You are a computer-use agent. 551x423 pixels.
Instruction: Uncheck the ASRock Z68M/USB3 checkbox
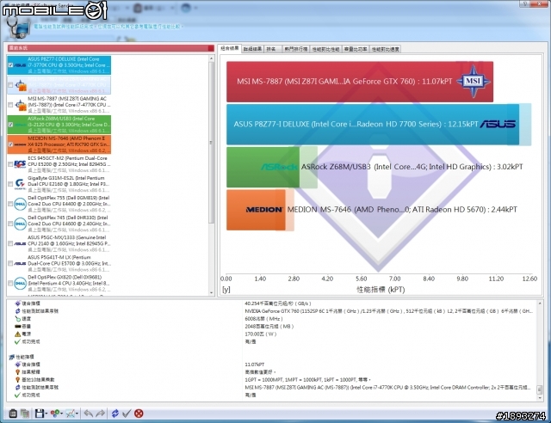(x=10, y=125)
